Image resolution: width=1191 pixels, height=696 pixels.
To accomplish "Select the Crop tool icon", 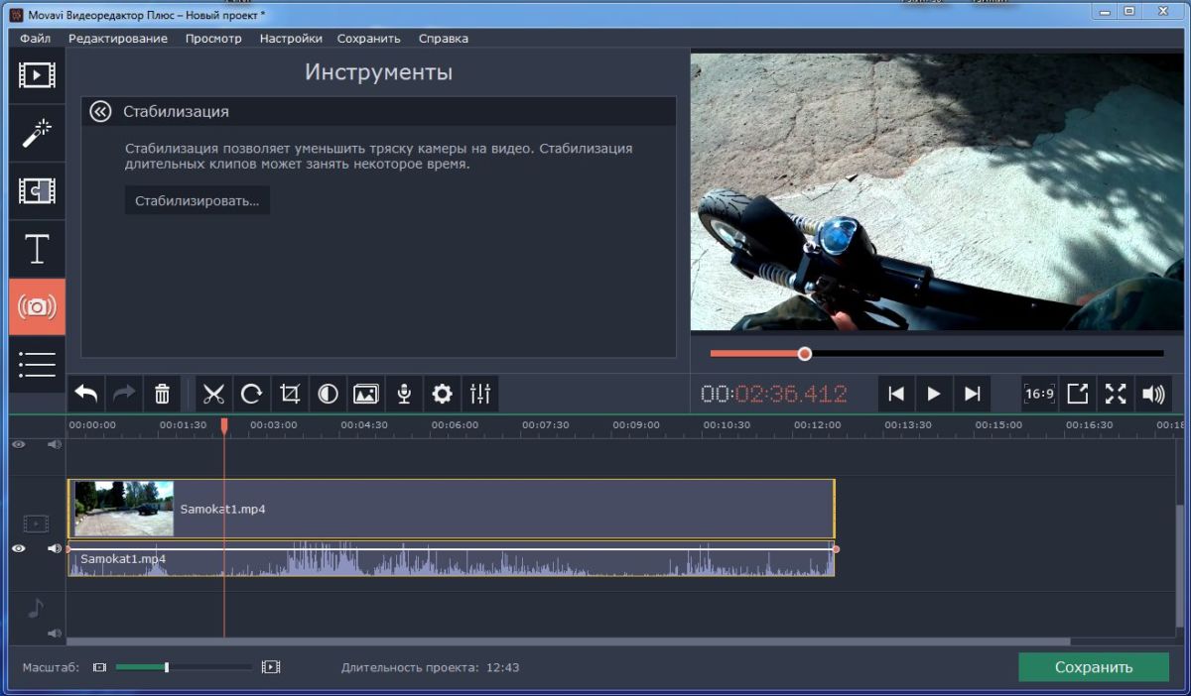I will click(x=290, y=395).
